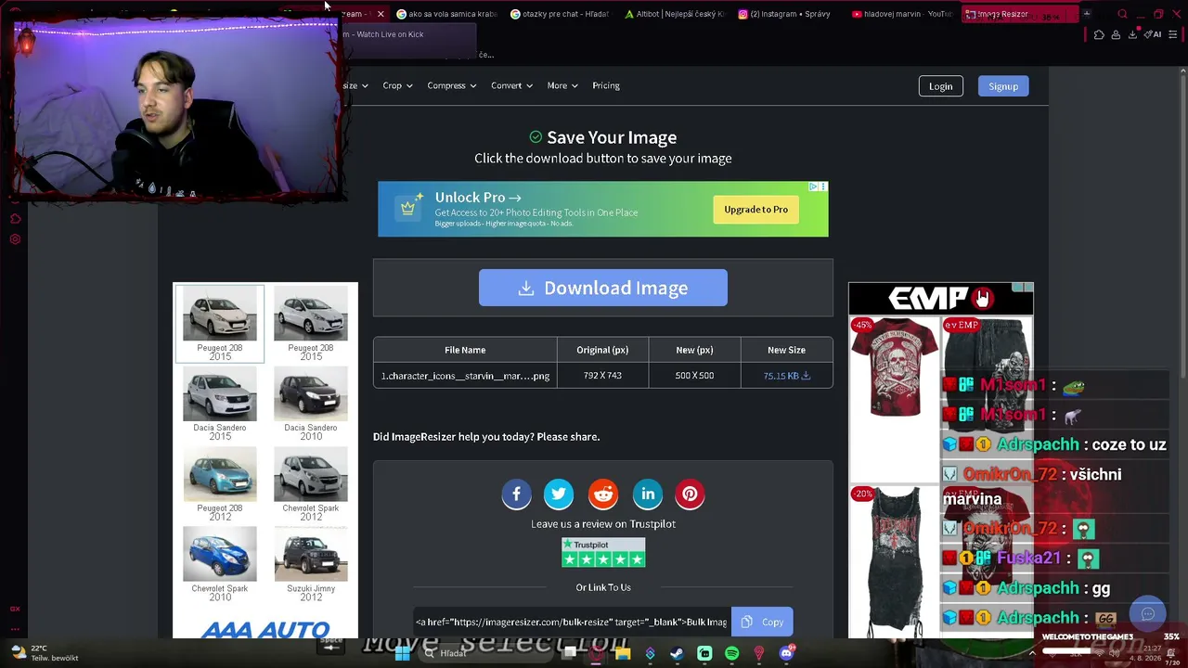
Task: Open the Crop dropdown menu
Action: (397, 85)
